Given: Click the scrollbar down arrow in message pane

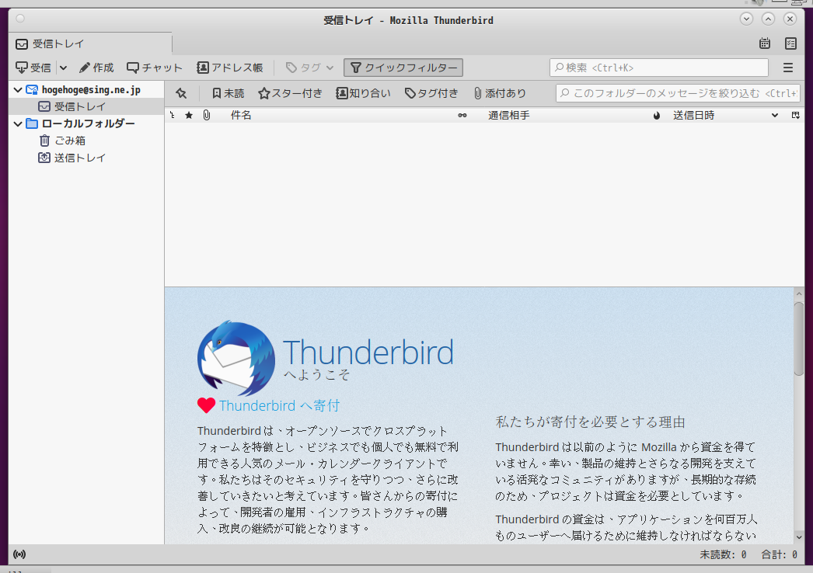Looking at the screenshot, I should (799, 537).
